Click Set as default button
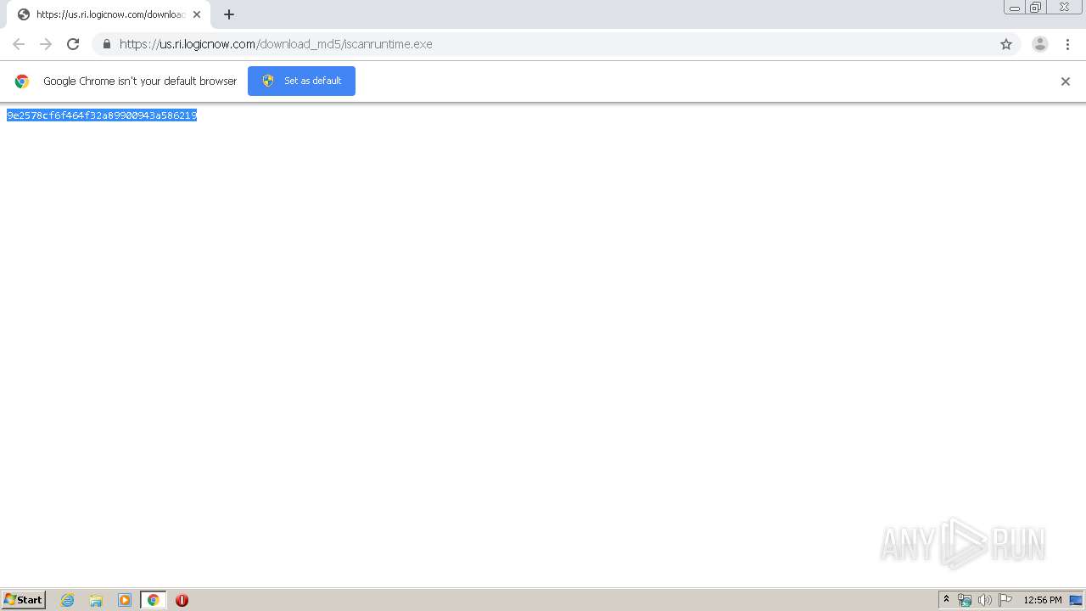The width and height of the screenshot is (1086, 611). pos(301,81)
